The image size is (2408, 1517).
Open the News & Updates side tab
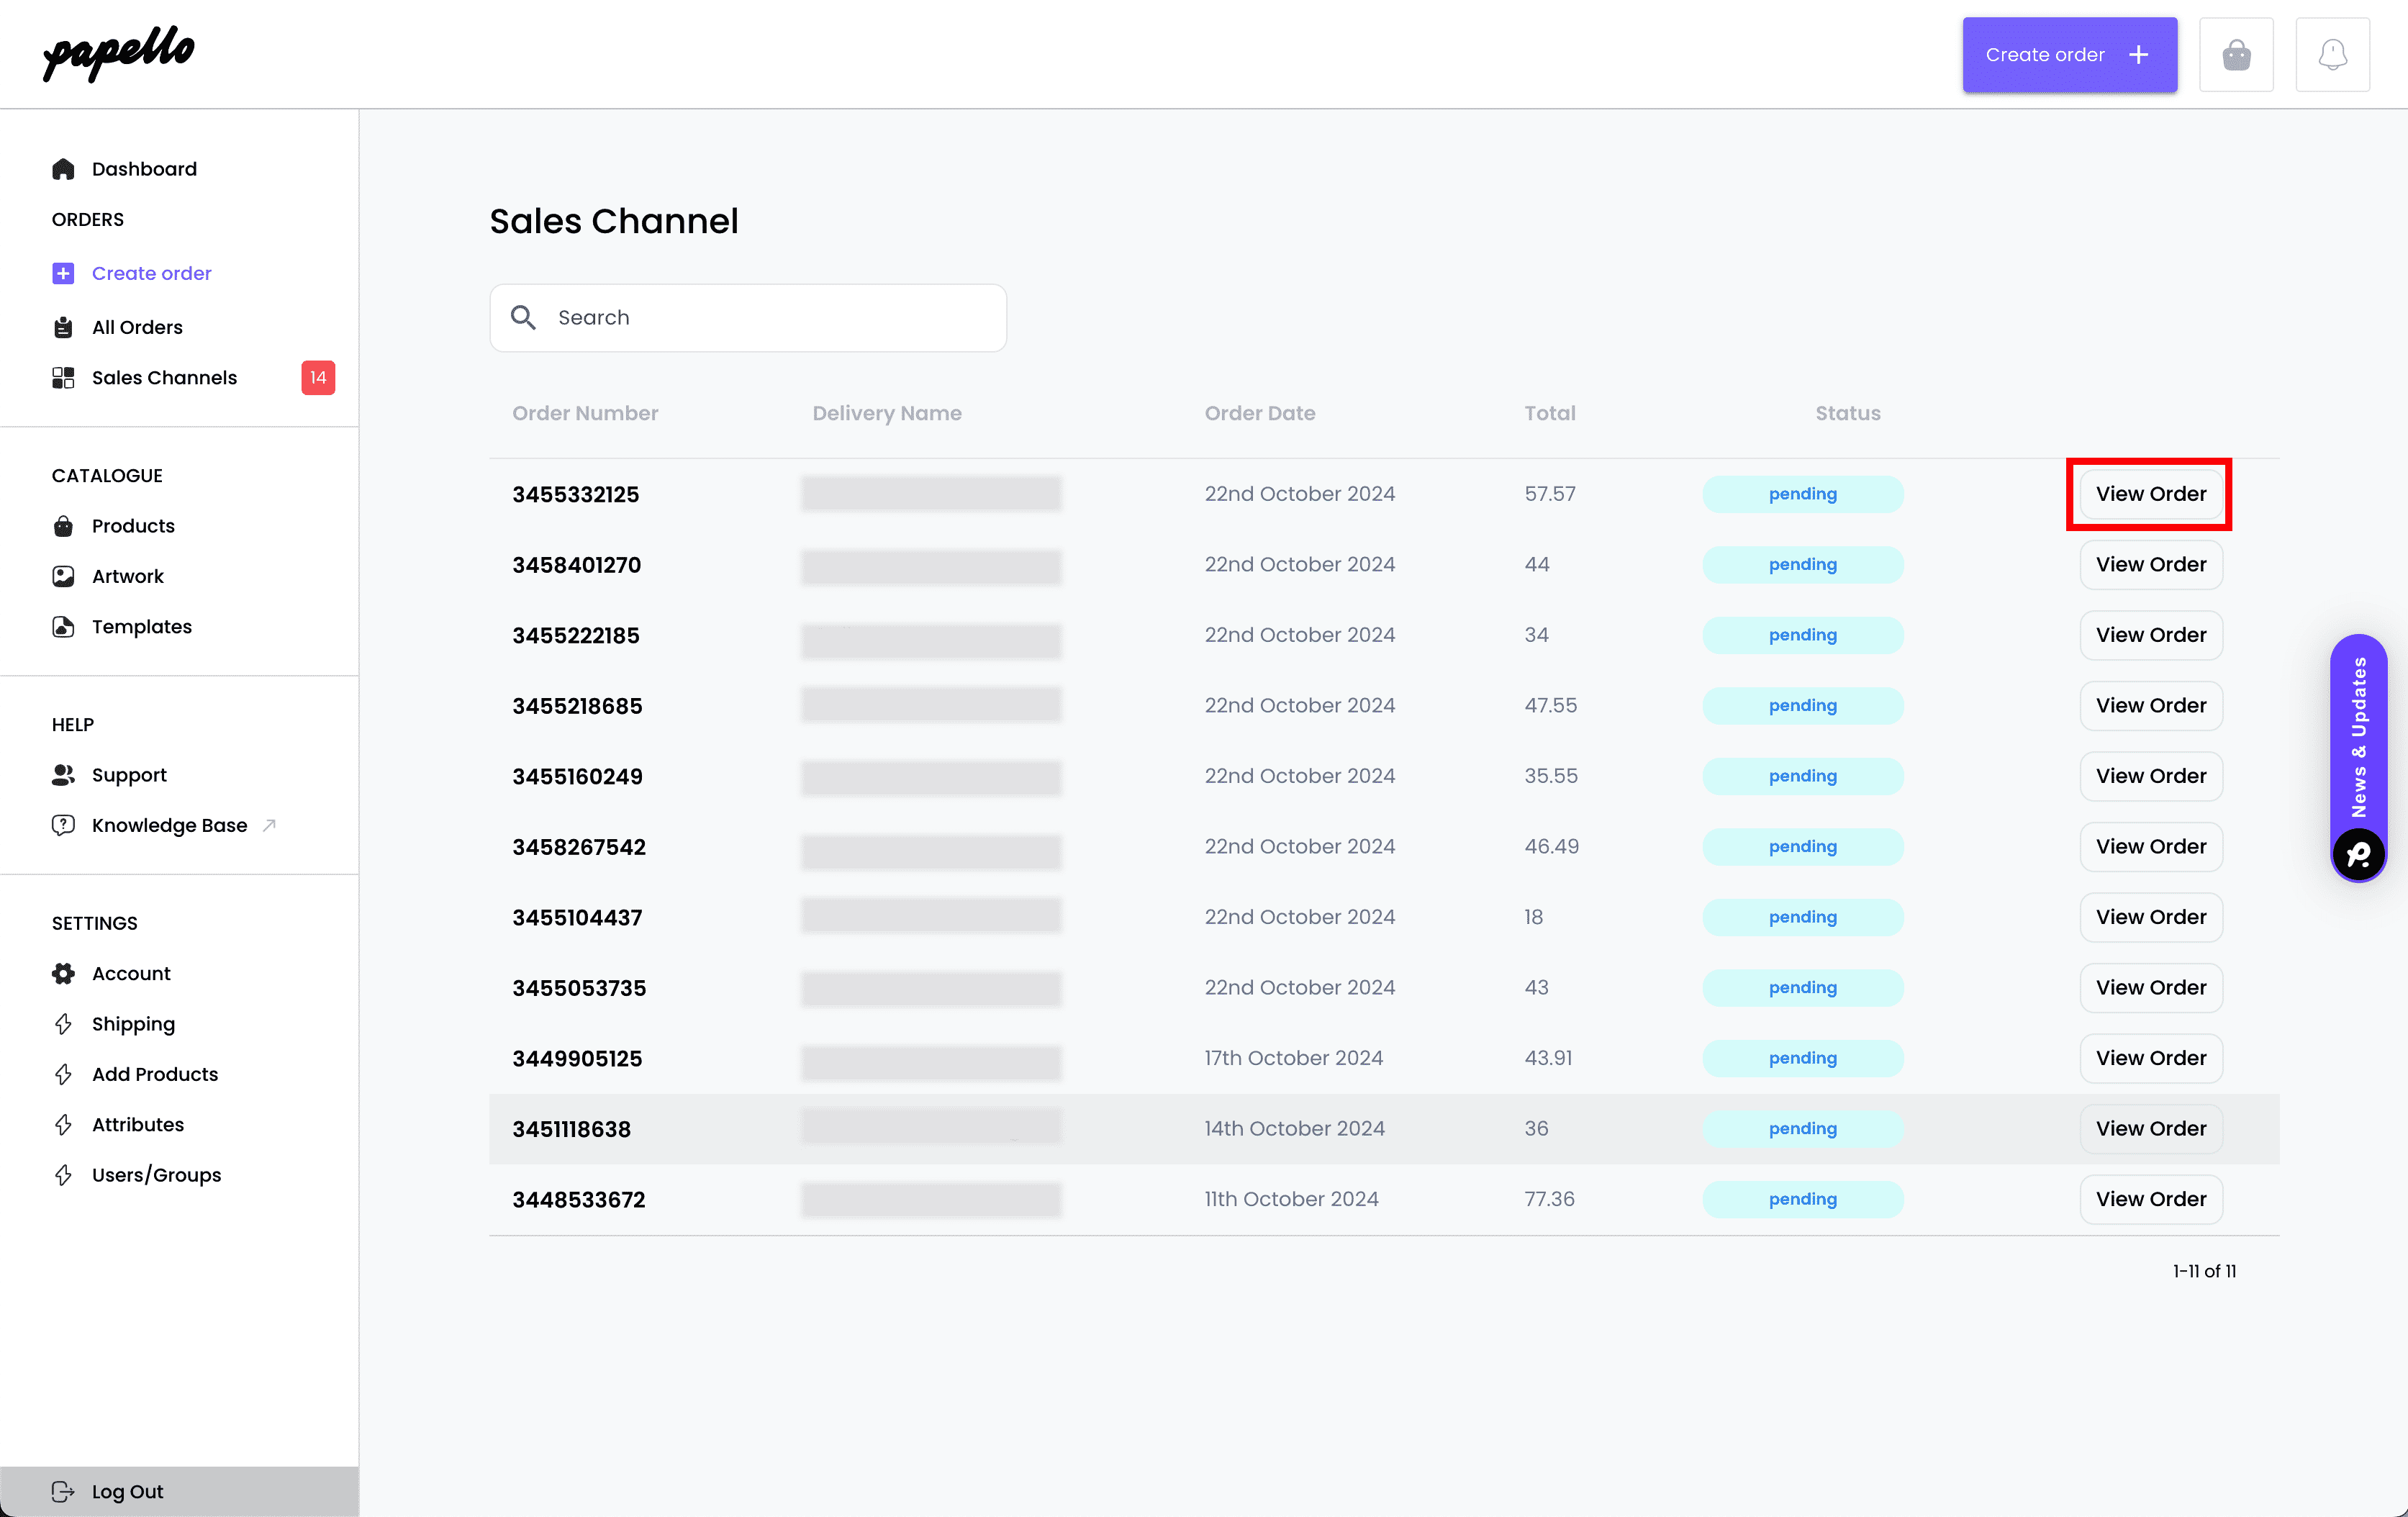click(2358, 757)
